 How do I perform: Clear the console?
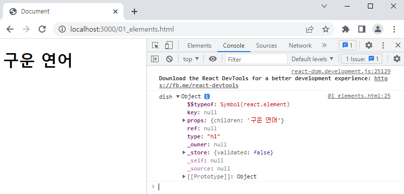point(169,59)
